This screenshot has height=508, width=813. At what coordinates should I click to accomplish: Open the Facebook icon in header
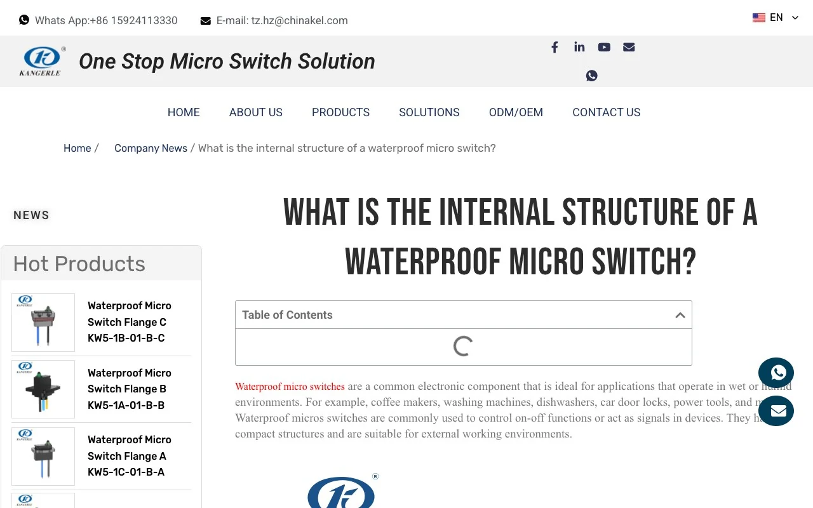click(554, 47)
